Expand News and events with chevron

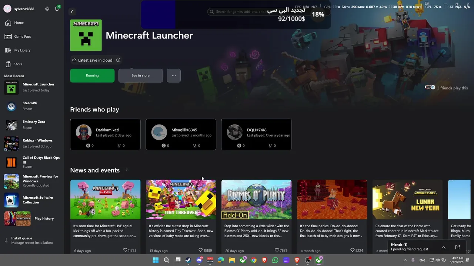click(x=127, y=170)
